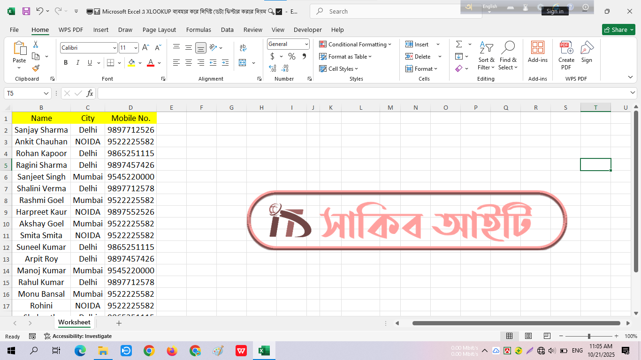Apply percent style number format

pos(292,57)
